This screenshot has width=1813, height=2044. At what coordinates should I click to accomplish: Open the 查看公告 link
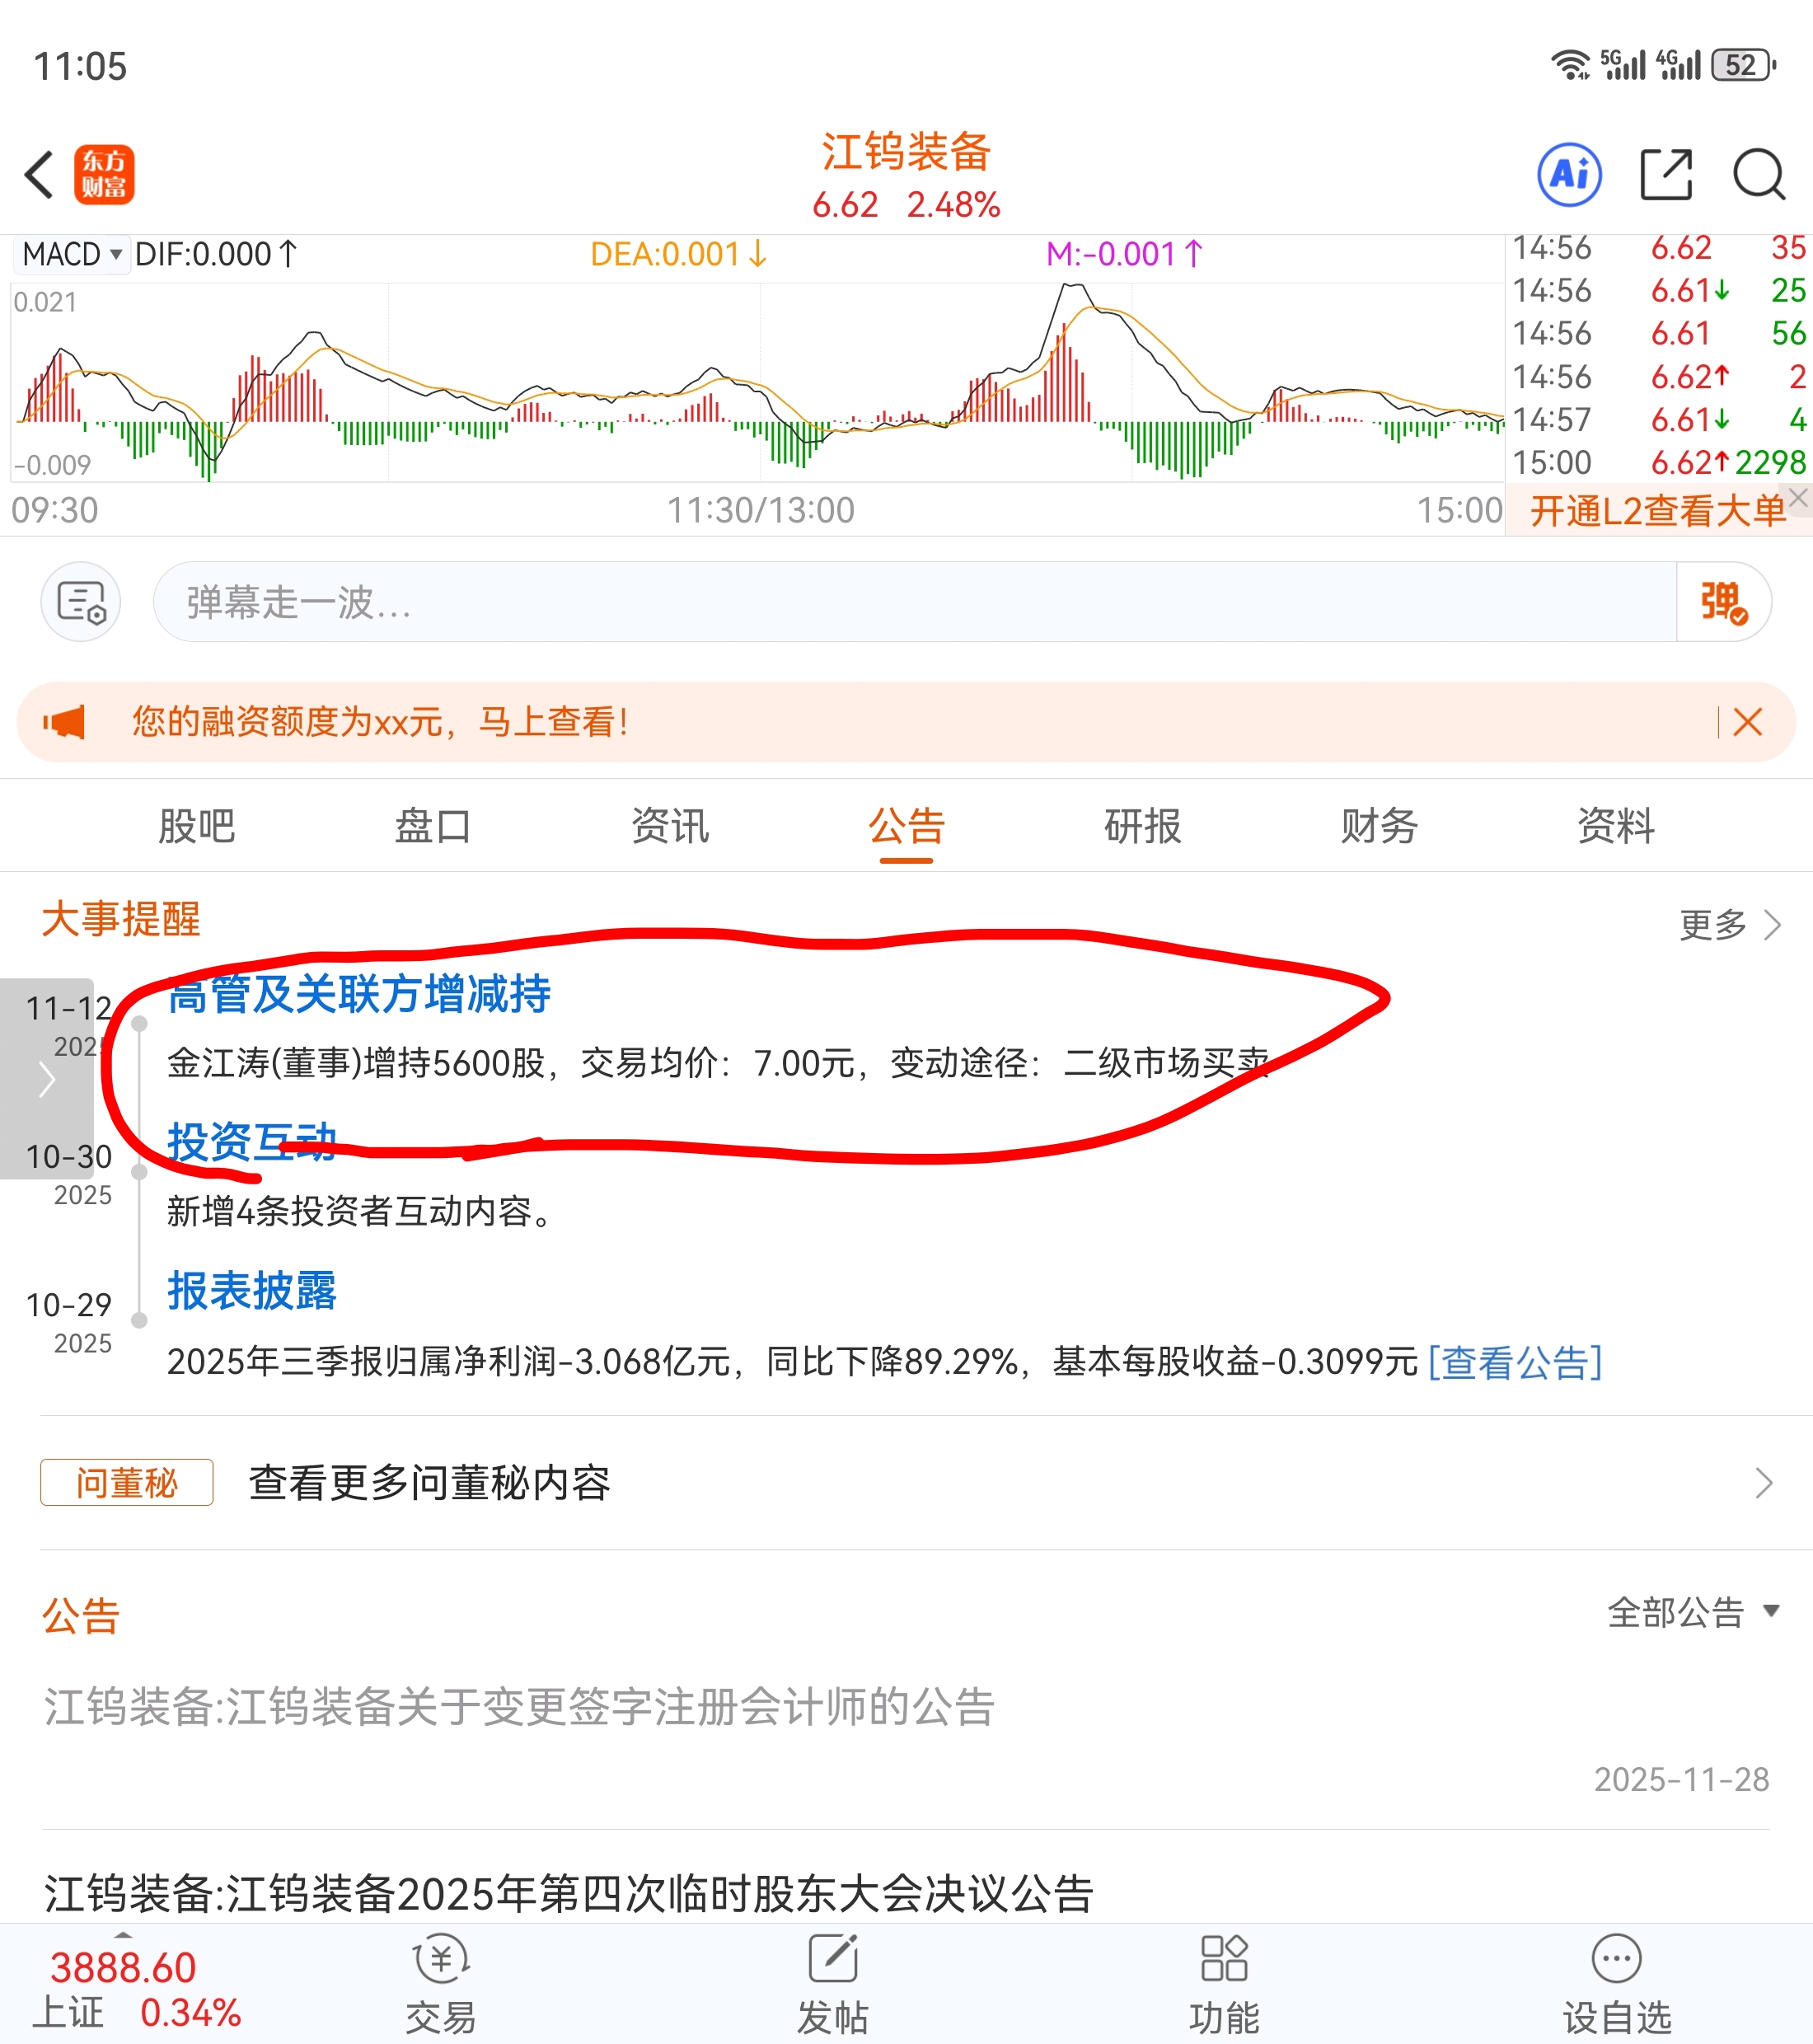point(1515,1362)
